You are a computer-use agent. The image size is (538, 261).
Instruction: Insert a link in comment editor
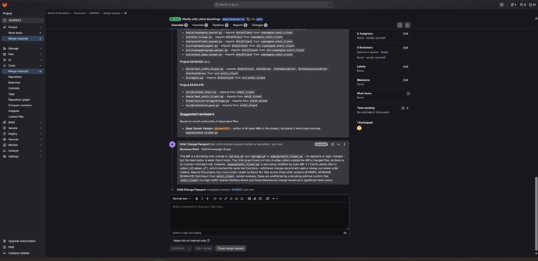coord(226,198)
